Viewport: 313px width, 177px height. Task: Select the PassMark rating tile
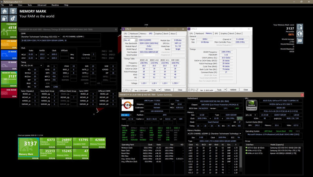(9, 30)
